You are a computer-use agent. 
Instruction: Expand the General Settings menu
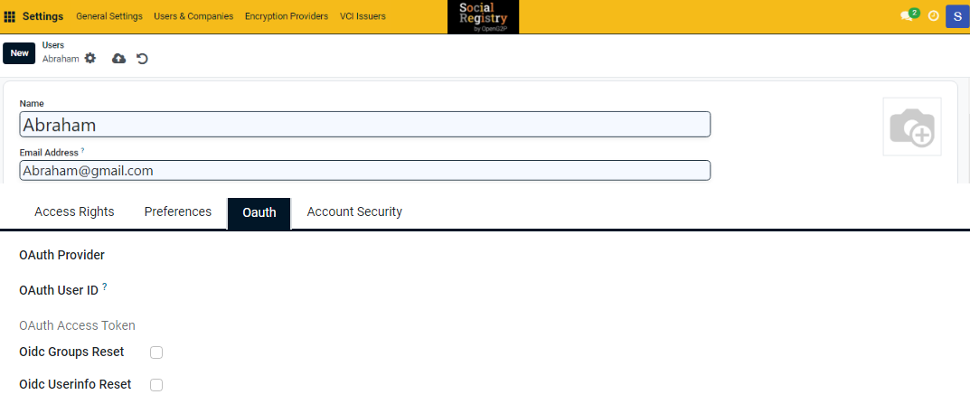(x=108, y=16)
